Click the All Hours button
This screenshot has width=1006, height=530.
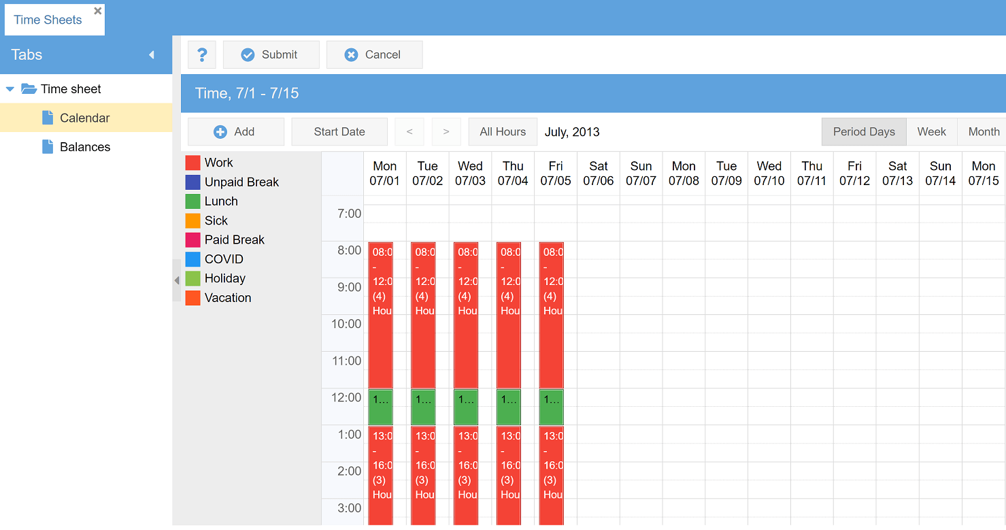point(503,131)
